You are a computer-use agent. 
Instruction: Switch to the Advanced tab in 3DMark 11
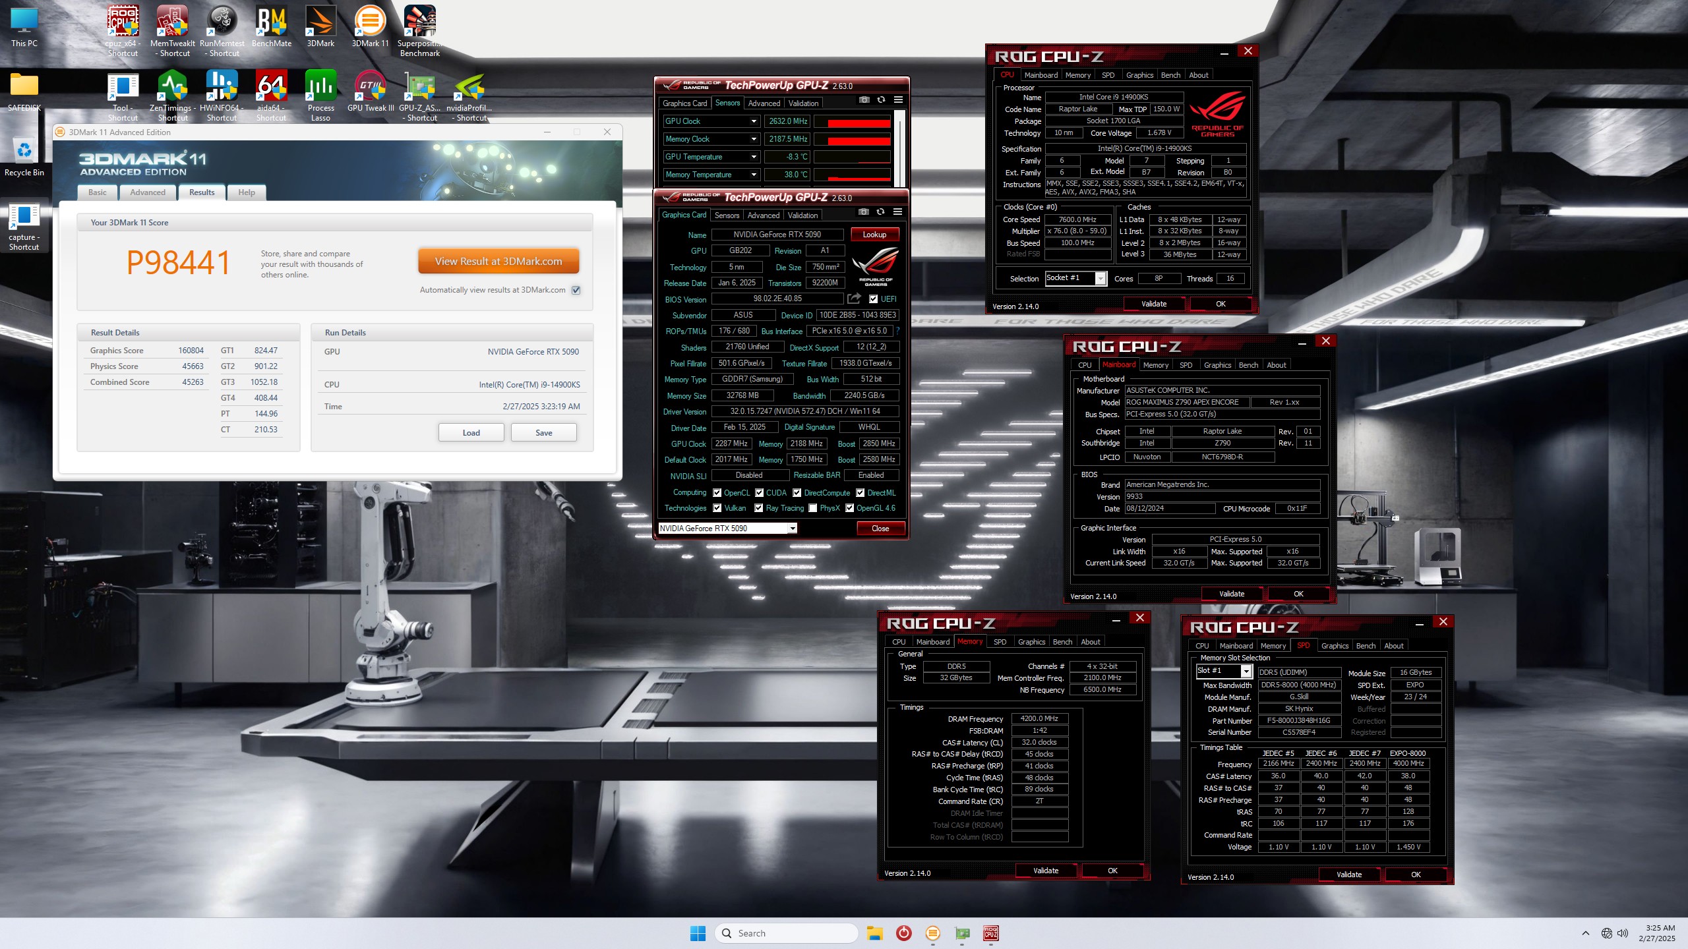click(x=148, y=192)
